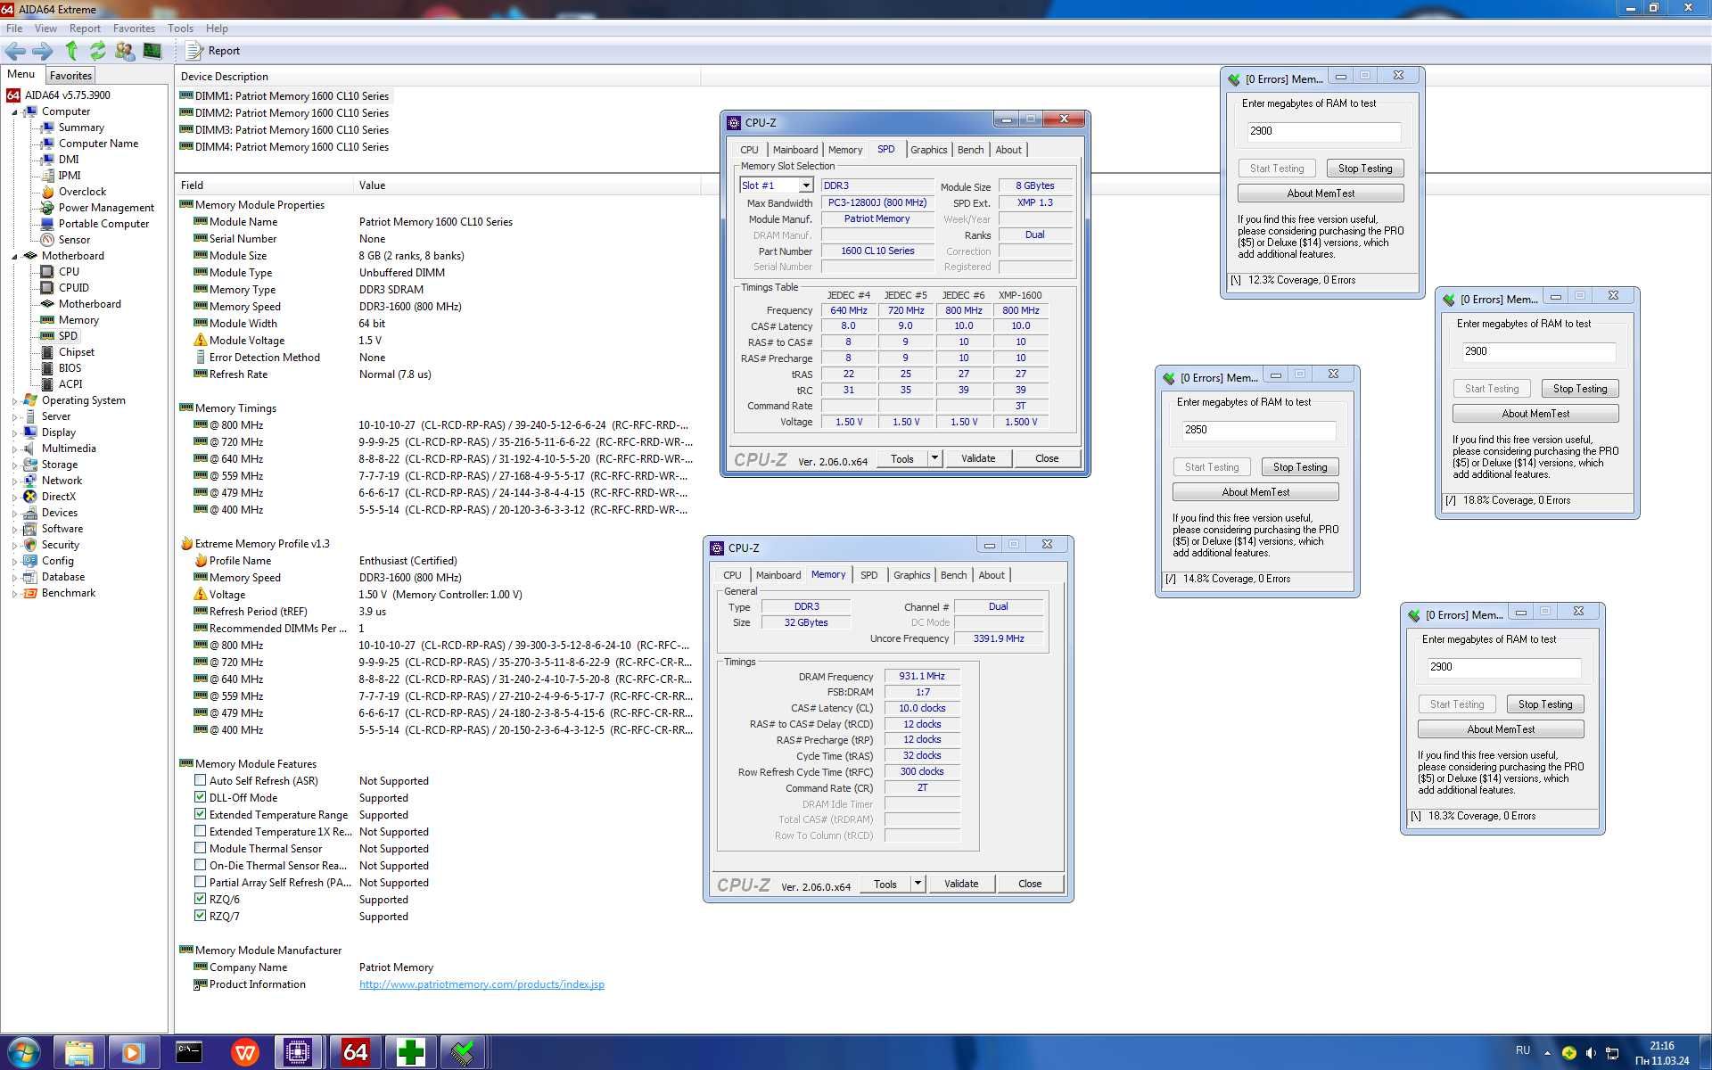Open Tools dropdown arrow in Memory CPU-Z window
The height and width of the screenshot is (1070, 1712).
click(918, 884)
